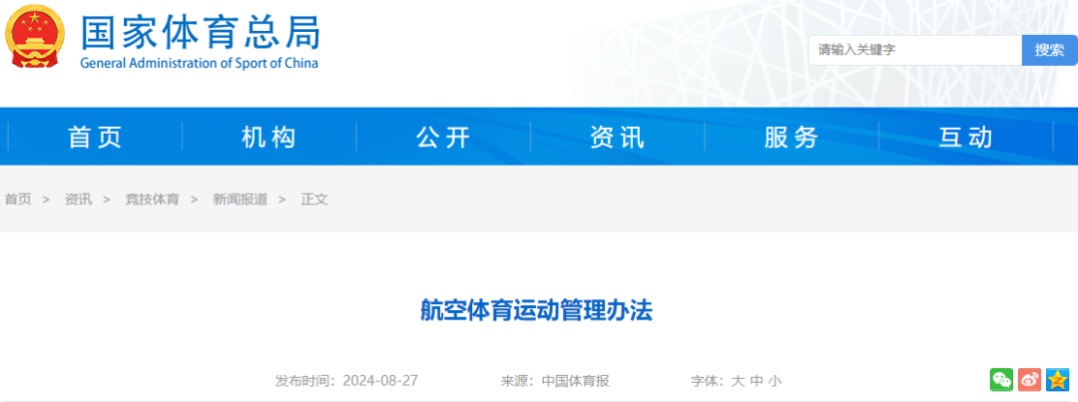Screen dimensions: 1078x402
Task: Set font size to 小
Action: coord(775,381)
